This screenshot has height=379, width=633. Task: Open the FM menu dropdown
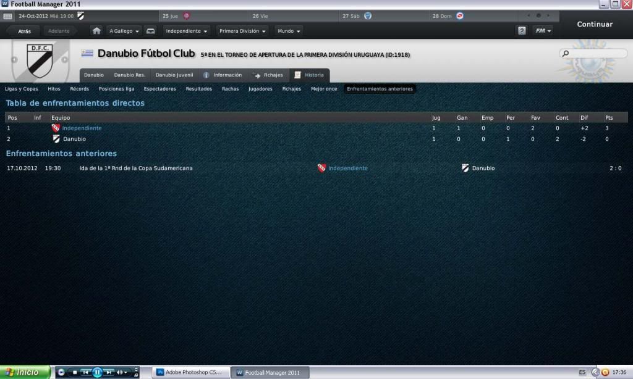543,31
